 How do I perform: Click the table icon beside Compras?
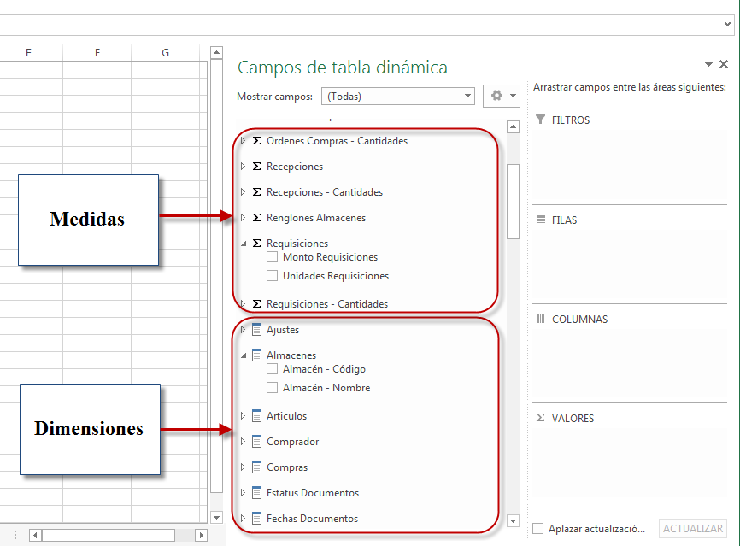256,467
